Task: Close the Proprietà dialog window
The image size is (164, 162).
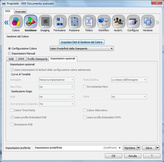Action: (157, 3)
